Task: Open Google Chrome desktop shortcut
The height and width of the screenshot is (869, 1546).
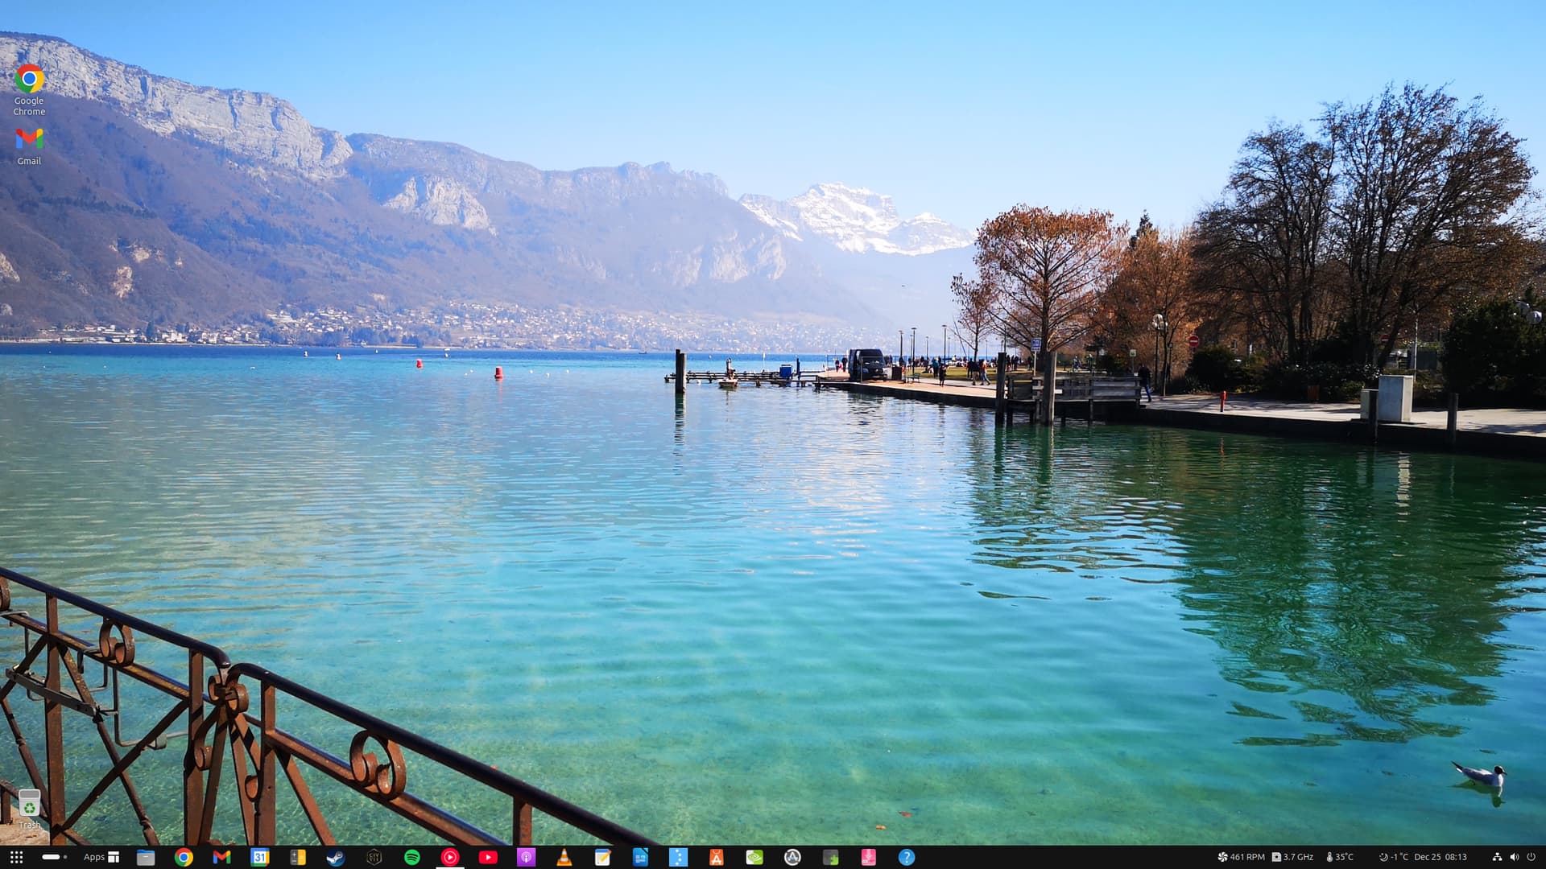Action: (x=29, y=80)
